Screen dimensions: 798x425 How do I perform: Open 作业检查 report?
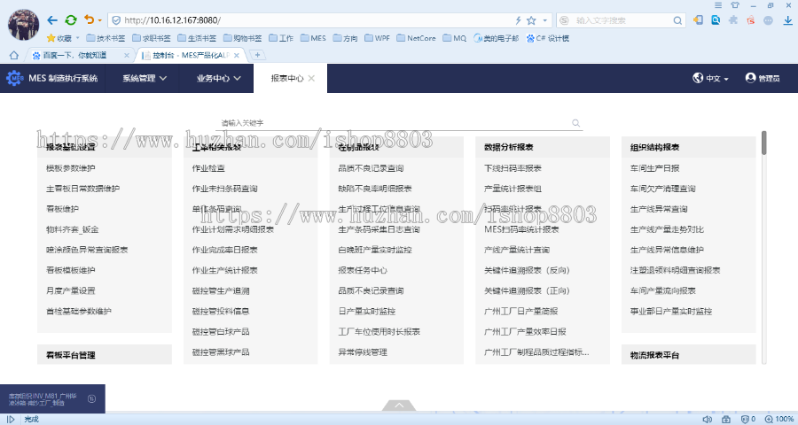point(208,168)
